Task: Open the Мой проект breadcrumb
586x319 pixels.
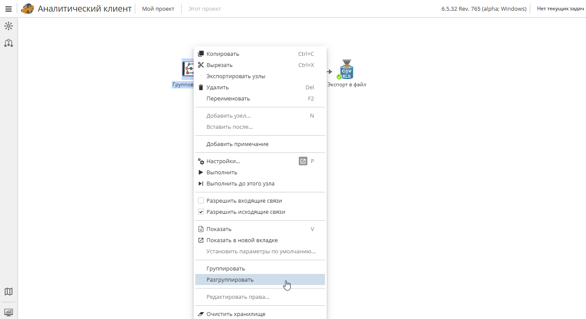Action: (x=158, y=9)
